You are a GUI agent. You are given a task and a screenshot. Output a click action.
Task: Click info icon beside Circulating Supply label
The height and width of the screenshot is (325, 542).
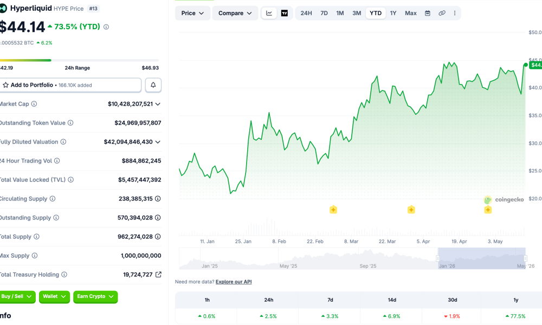click(x=53, y=199)
